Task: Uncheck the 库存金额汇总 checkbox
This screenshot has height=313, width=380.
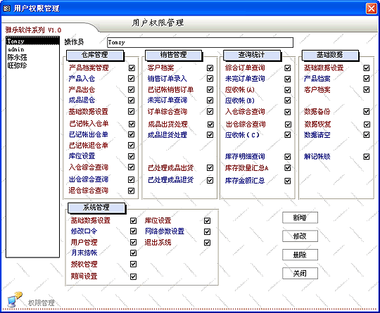Action: pyautogui.click(x=287, y=181)
